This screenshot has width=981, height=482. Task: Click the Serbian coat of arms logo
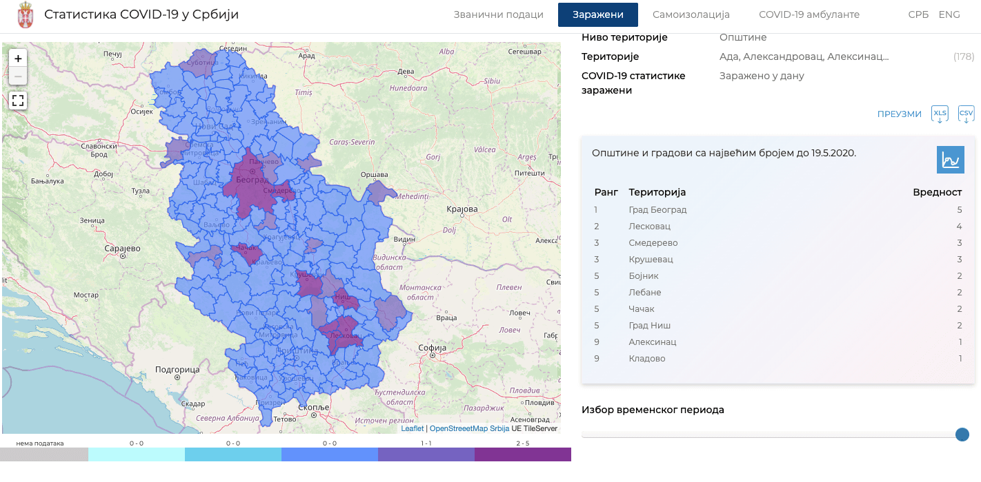pos(25,15)
